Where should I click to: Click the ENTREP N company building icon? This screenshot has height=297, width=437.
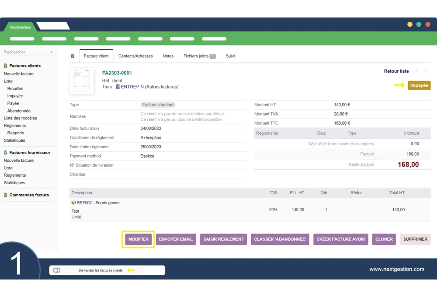point(118,87)
